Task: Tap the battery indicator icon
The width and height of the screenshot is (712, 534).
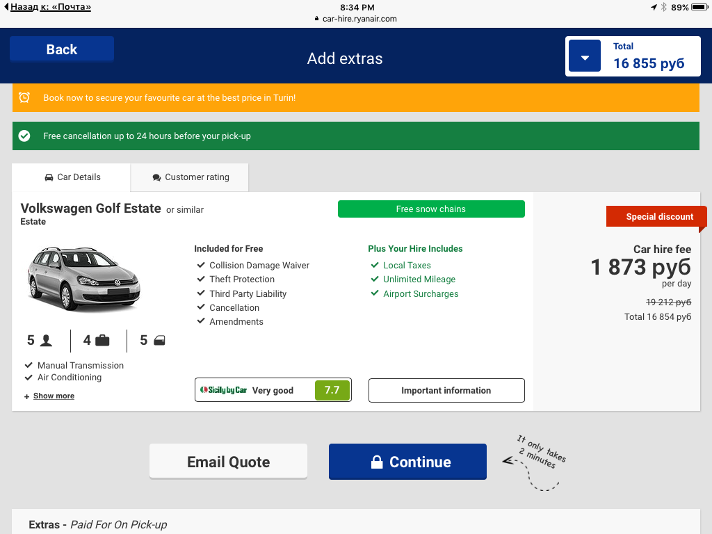Action: coord(699,7)
